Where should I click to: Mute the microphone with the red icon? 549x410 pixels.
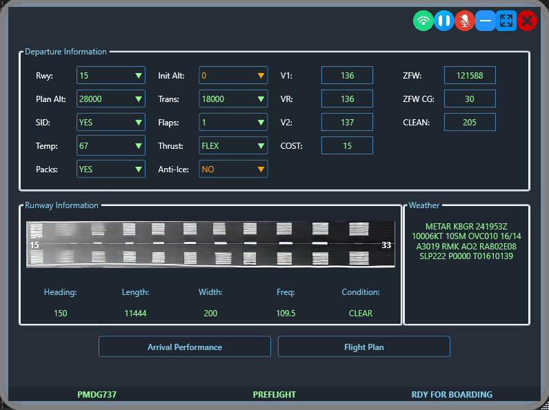(465, 21)
